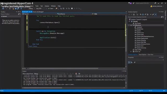Toggle Show All Files in Solution Explorer
The image size is (167, 94).
coord(148,14)
